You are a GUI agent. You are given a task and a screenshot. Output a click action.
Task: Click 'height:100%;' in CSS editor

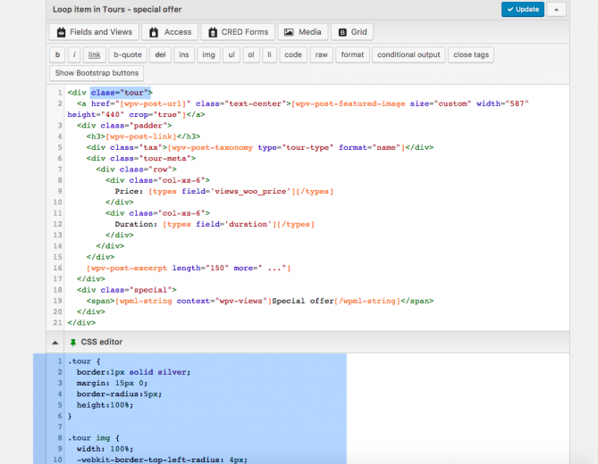click(105, 405)
